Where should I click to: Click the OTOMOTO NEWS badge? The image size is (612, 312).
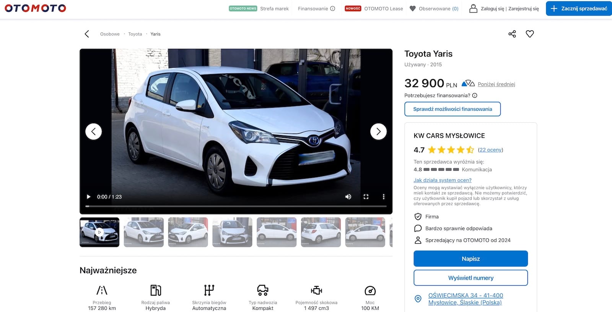pos(243,8)
